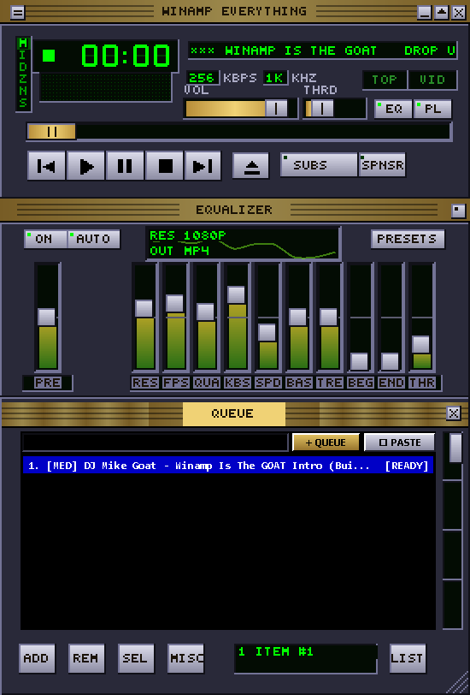Click the PASTE button
Image resolution: width=470 pixels, height=695 pixels.
tap(400, 443)
